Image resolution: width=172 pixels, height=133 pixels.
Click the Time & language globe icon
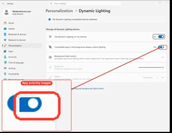(5, 62)
